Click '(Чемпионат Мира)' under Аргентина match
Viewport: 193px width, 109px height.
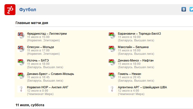tap(131, 94)
